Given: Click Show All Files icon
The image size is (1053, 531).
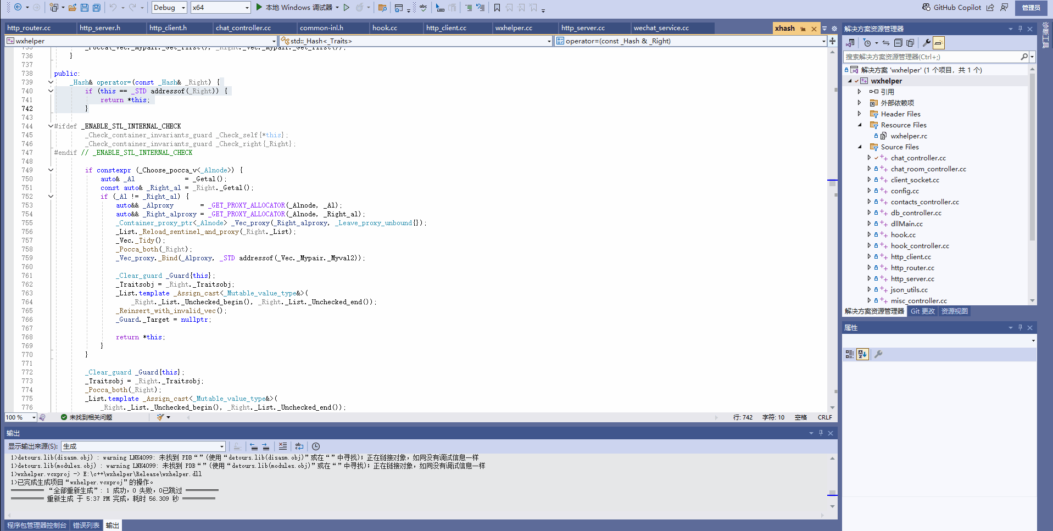Looking at the screenshot, I should point(910,42).
